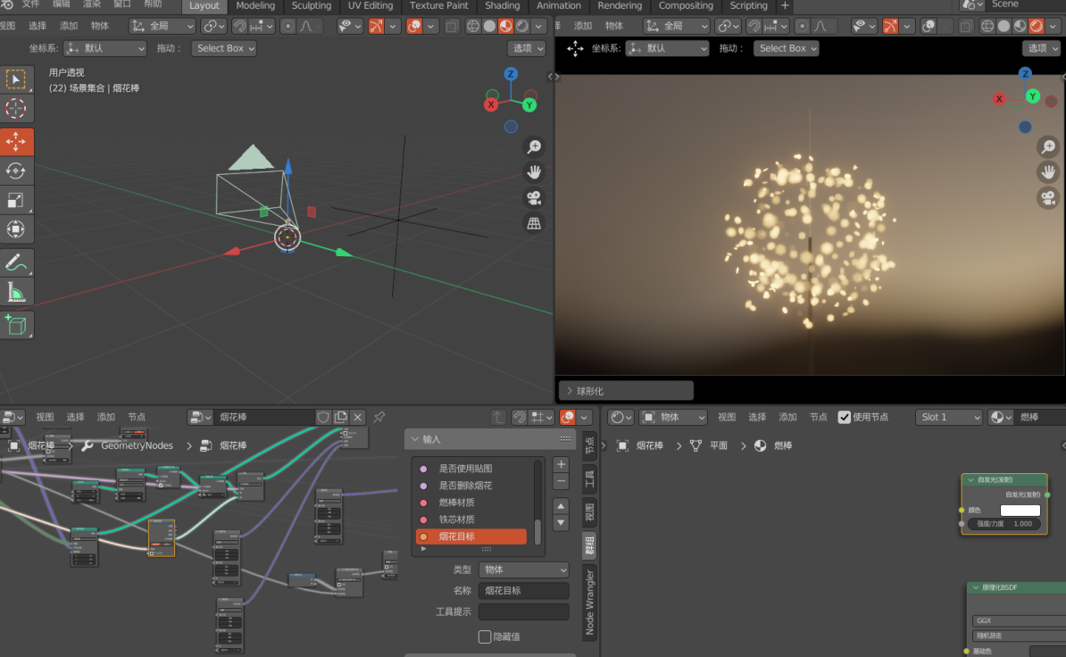The image size is (1066, 657).
Task: Select the Move tool
Action: (16, 141)
